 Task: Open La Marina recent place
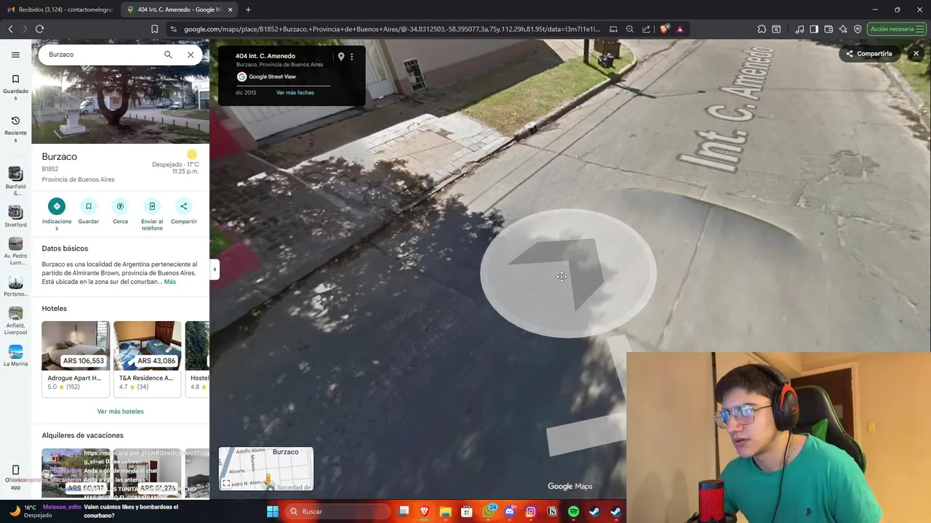click(x=15, y=356)
